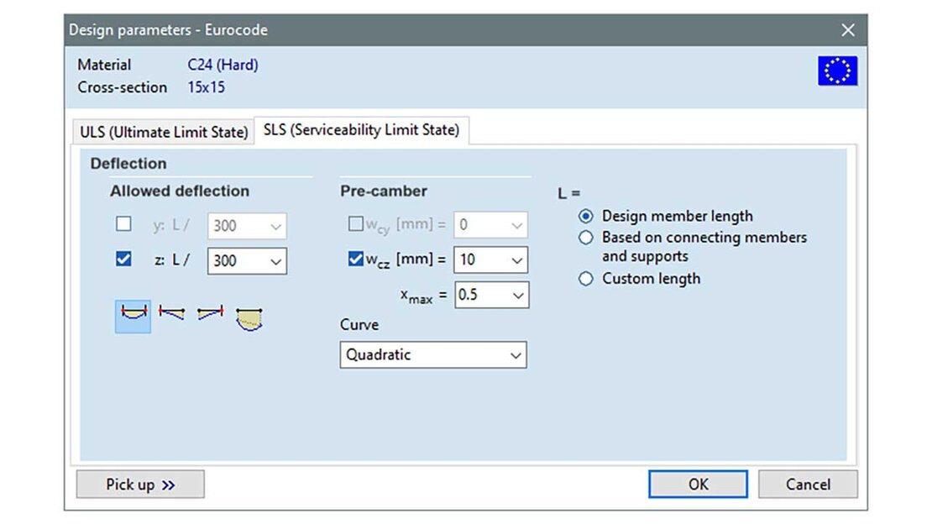Select the simply supported beam deflection icon
The height and width of the screenshot is (524, 932).
tap(134, 317)
